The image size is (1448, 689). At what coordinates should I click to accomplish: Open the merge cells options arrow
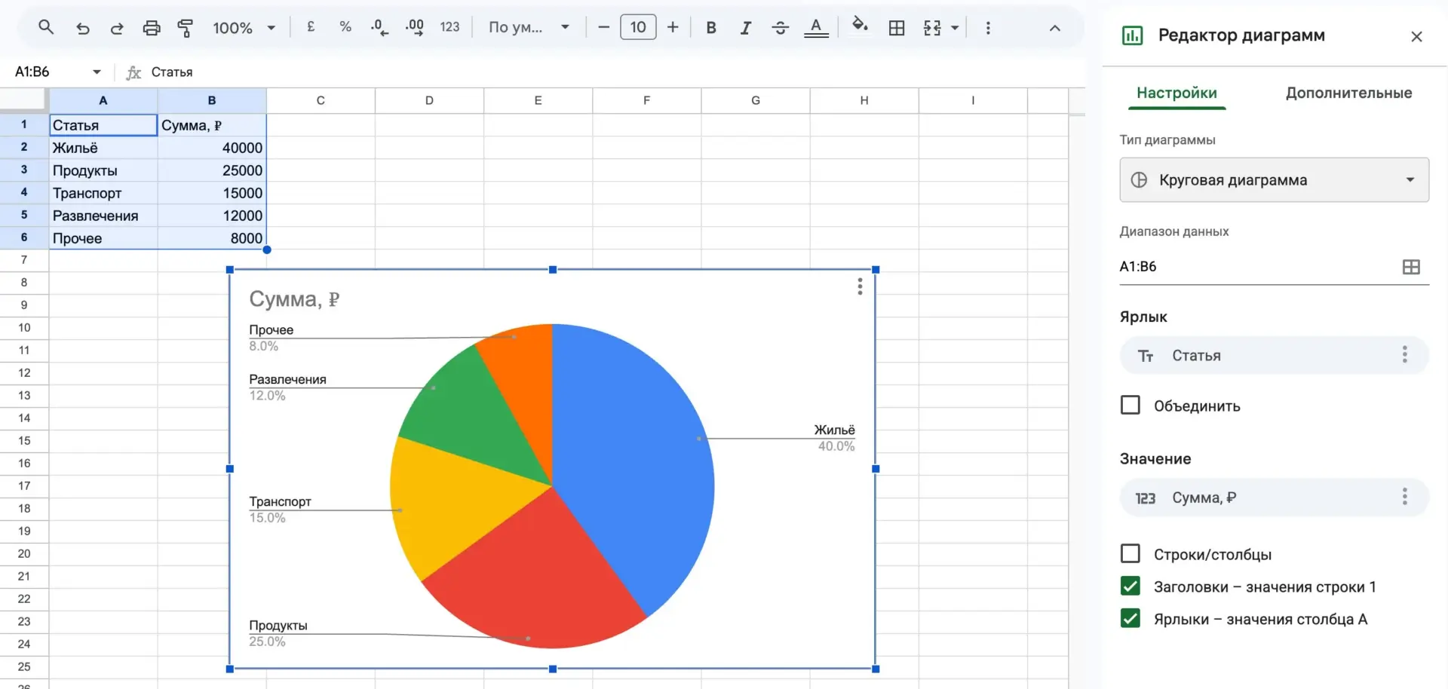[x=955, y=28]
